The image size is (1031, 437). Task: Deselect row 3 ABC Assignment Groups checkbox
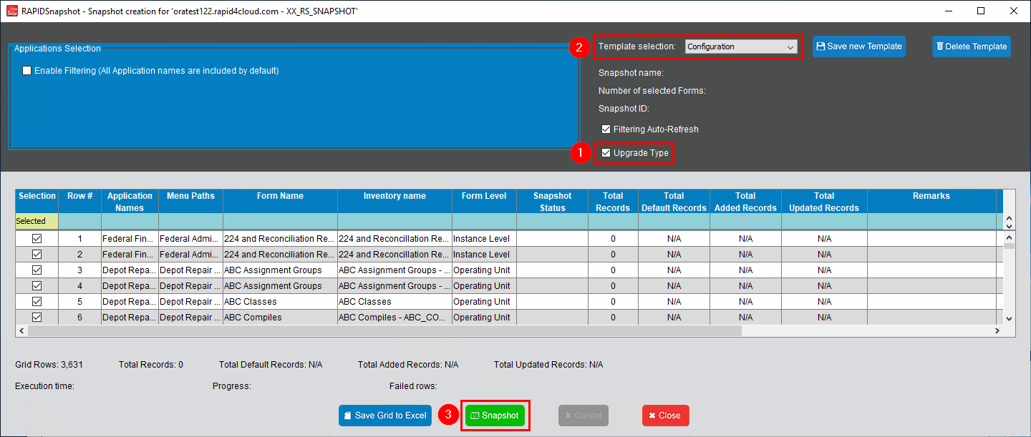(x=37, y=270)
